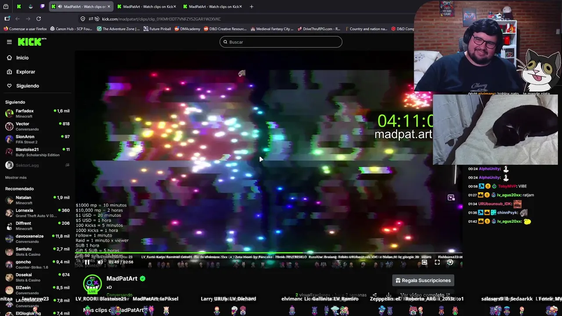Open Siguiendo page from sidebar
The width and height of the screenshot is (562, 316).
[28, 86]
